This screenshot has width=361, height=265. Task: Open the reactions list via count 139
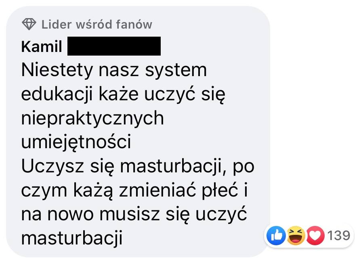339,236
